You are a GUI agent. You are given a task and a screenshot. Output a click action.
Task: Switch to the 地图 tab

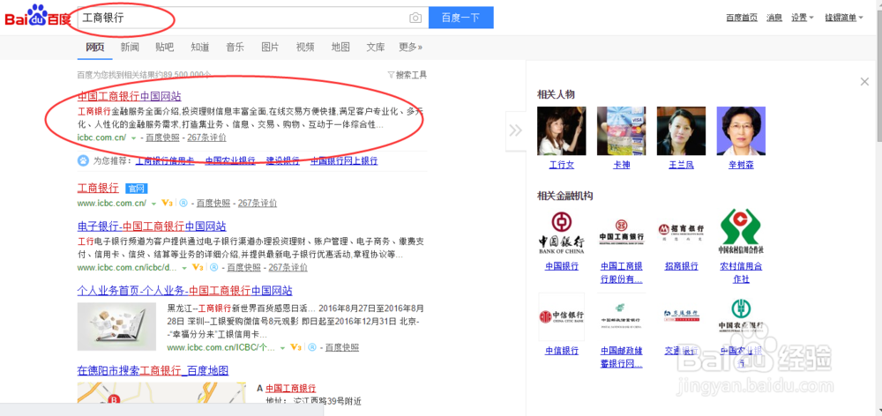pos(340,48)
